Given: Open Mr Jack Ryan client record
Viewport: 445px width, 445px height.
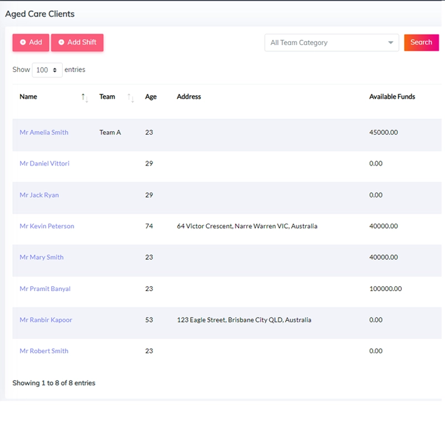Looking at the screenshot, I should pyautogui.click(x=39, y=195).
